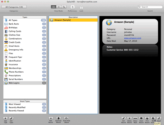Image resolution: width=164 pixels, height=125 pixels.
Task: Open the All Categories dropdown
Action: coord(14,7)
